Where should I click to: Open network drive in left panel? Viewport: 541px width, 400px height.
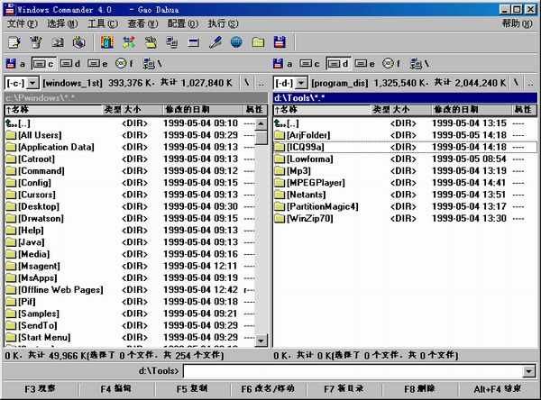(x=152, y=64)
